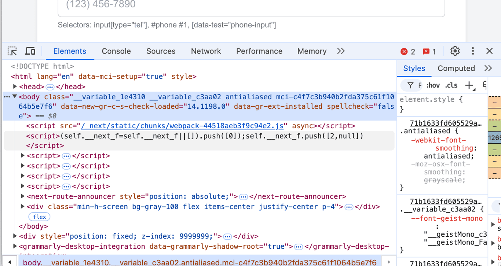Screen dimensions: 501x266
Task: Open the Network tab
Action: (x=206, y=51)
